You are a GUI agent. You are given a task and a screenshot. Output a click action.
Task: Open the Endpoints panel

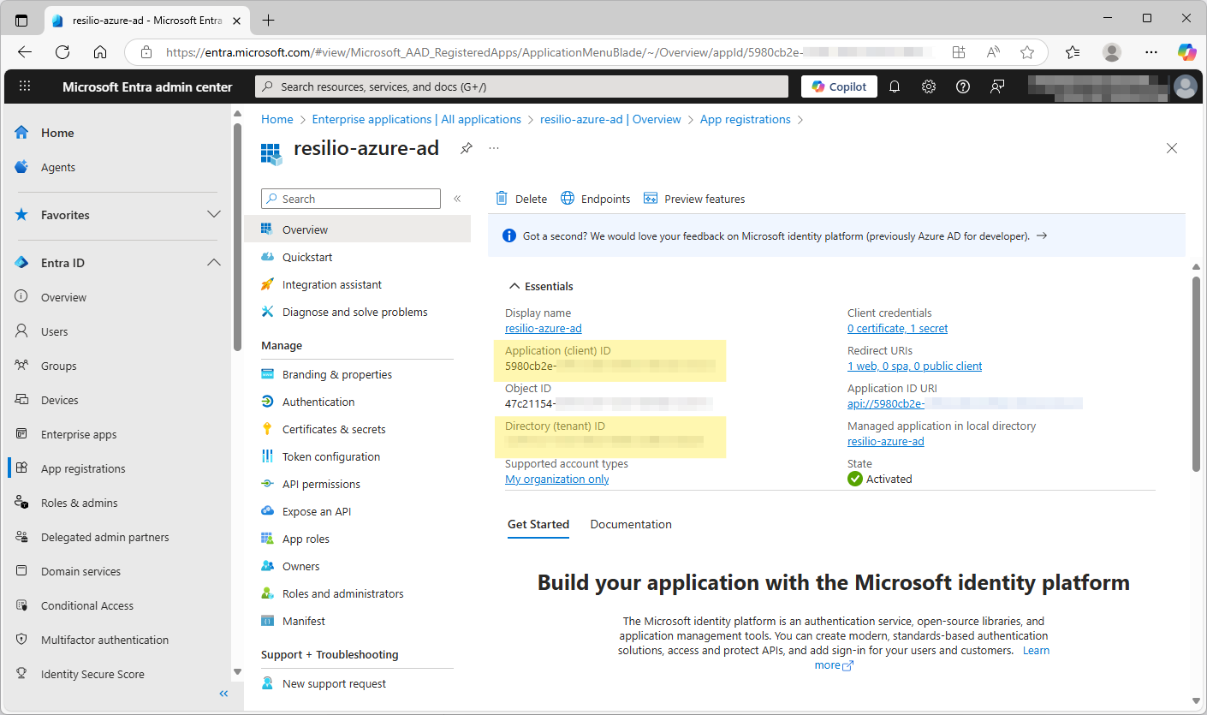[x=595, y=198]
